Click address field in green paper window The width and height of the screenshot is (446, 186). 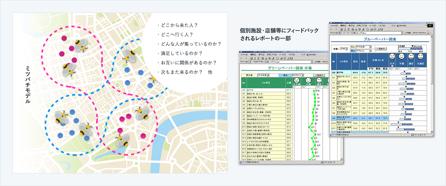[x=281, y=62]
